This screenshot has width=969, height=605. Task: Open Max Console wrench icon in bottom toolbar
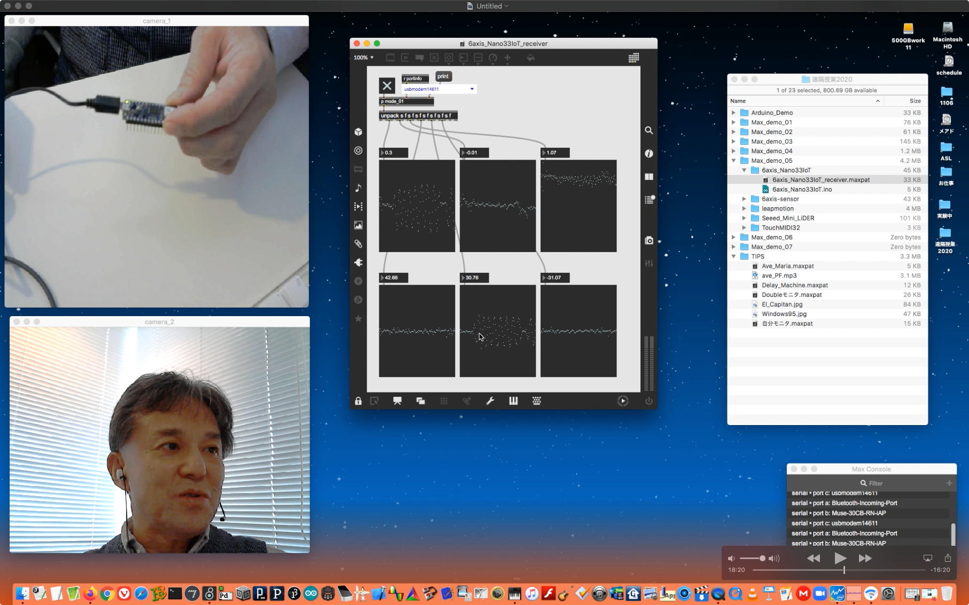pos(490,401)
